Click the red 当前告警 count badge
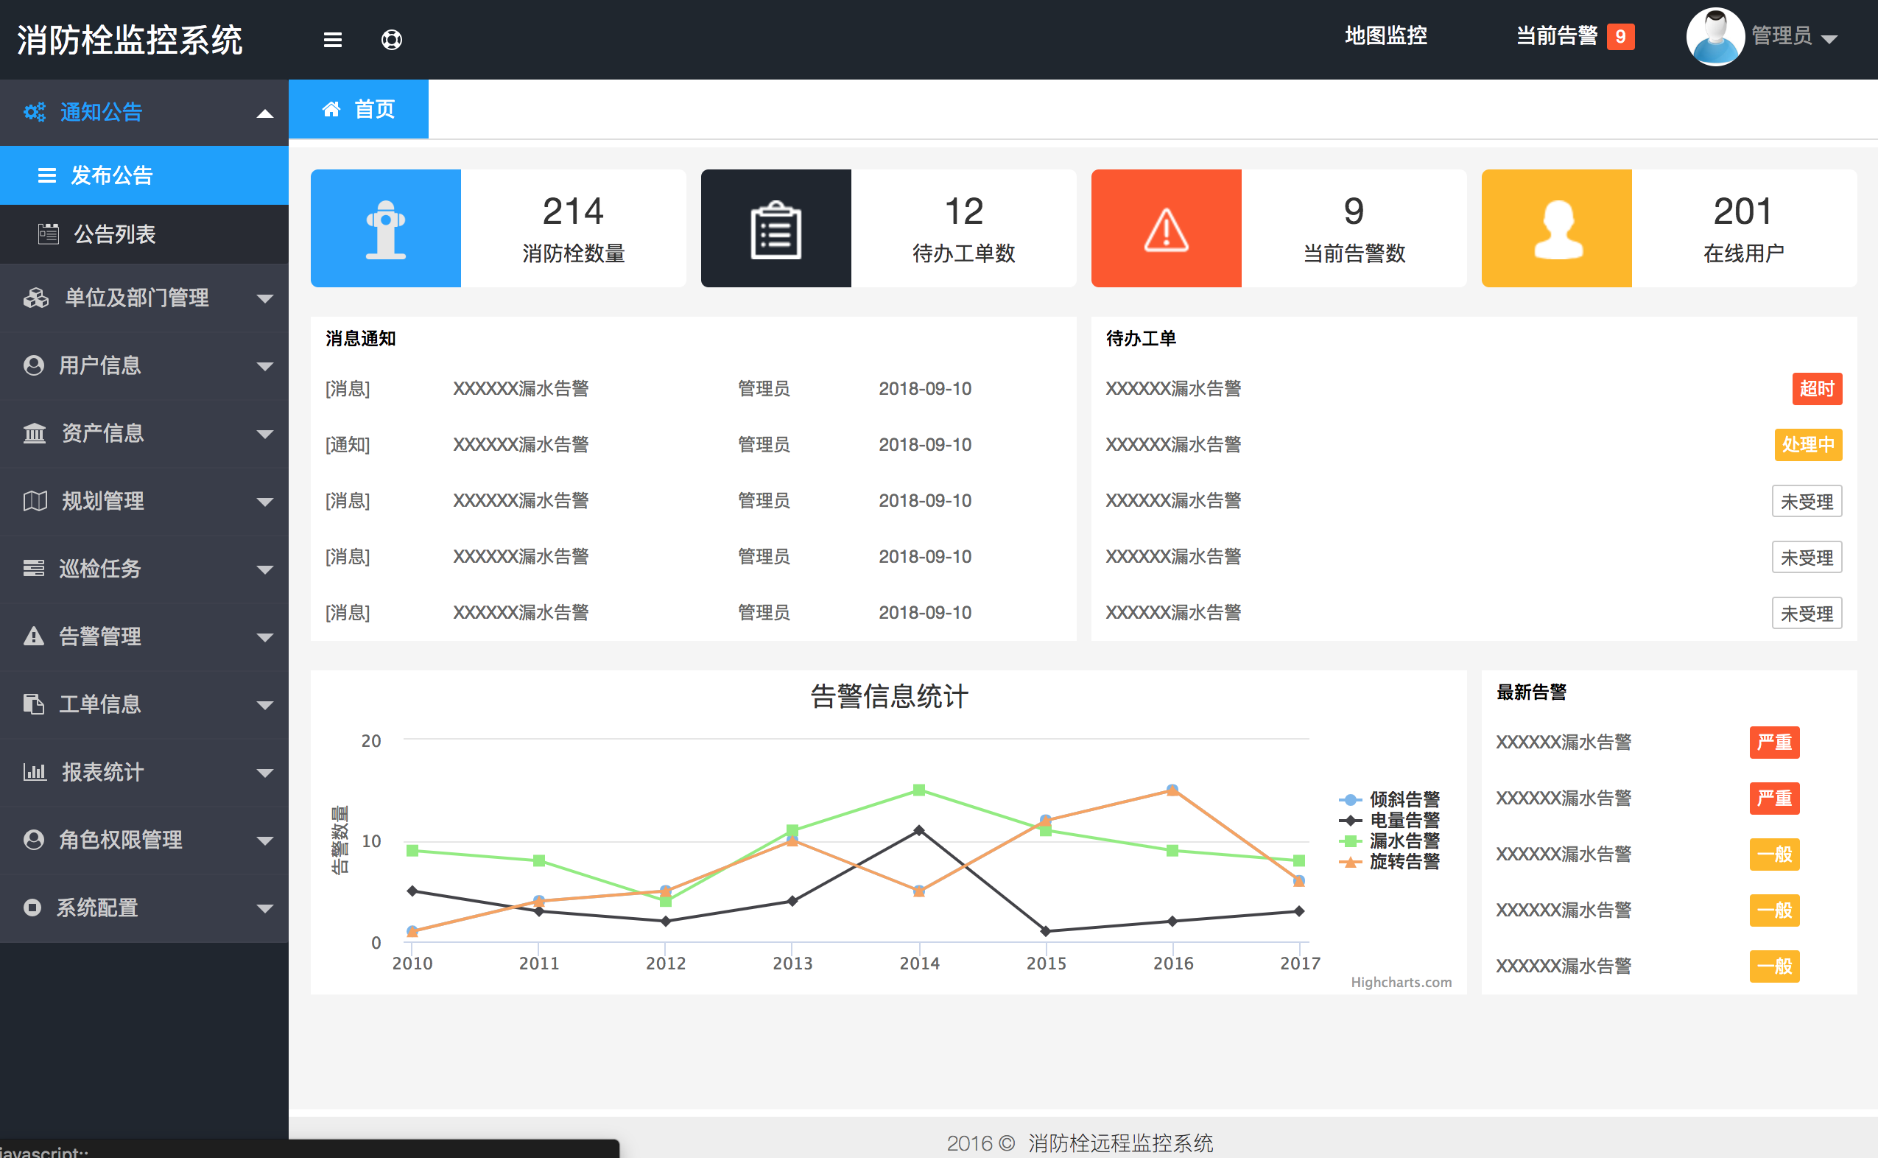The image size is (1878, 1158). [1620, 36]
